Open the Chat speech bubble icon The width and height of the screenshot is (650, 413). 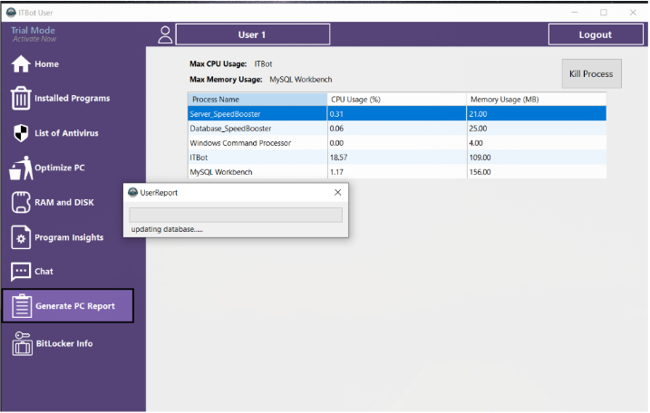click(21, 272)
